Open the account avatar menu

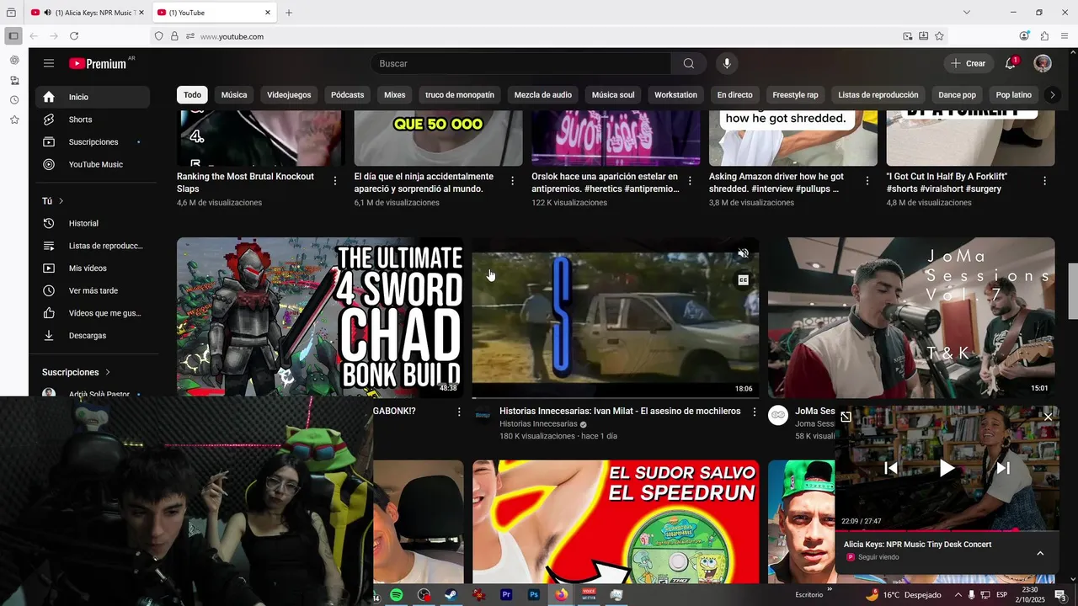1043,63
